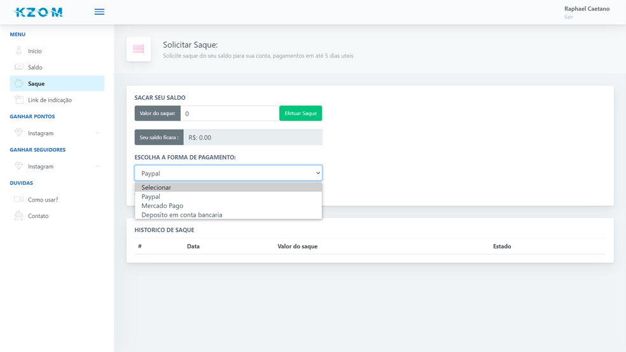Click the piggy bank icon beside Saque
The image size is (626, 352).
18,83
